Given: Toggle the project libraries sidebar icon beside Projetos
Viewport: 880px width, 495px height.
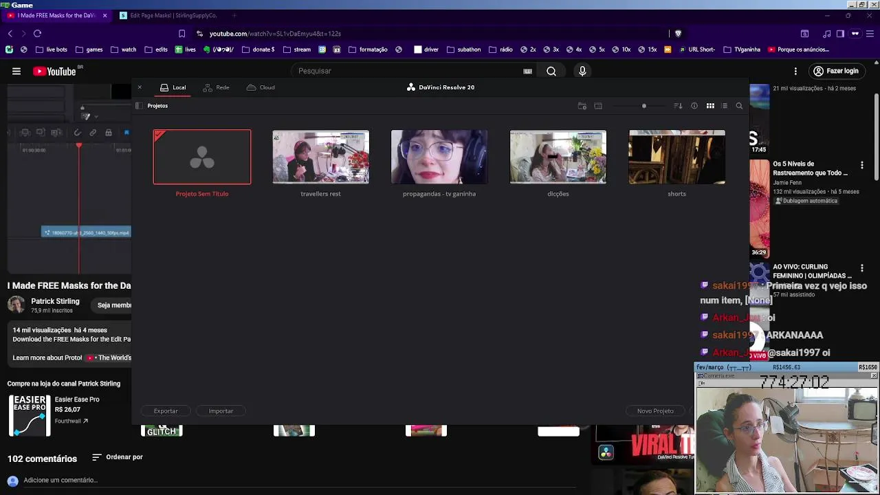Looking at the screenshot, I should [x=139, y=106].
